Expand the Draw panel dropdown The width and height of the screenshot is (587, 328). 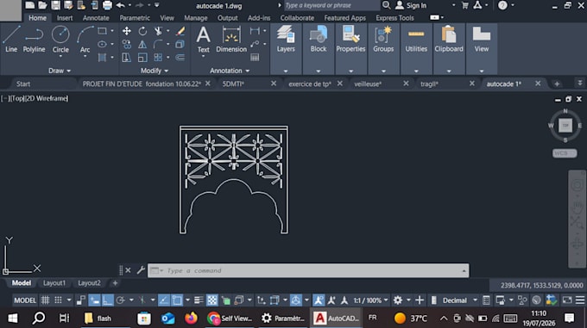tap(60, 71)
